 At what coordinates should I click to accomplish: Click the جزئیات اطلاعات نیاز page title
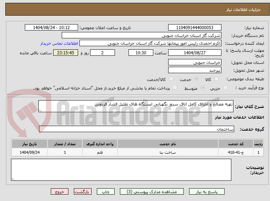243,10
